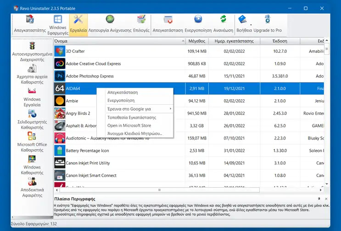The image size is (341, 231).
Task: Sort list by Όνομα column
Action: 119,41
